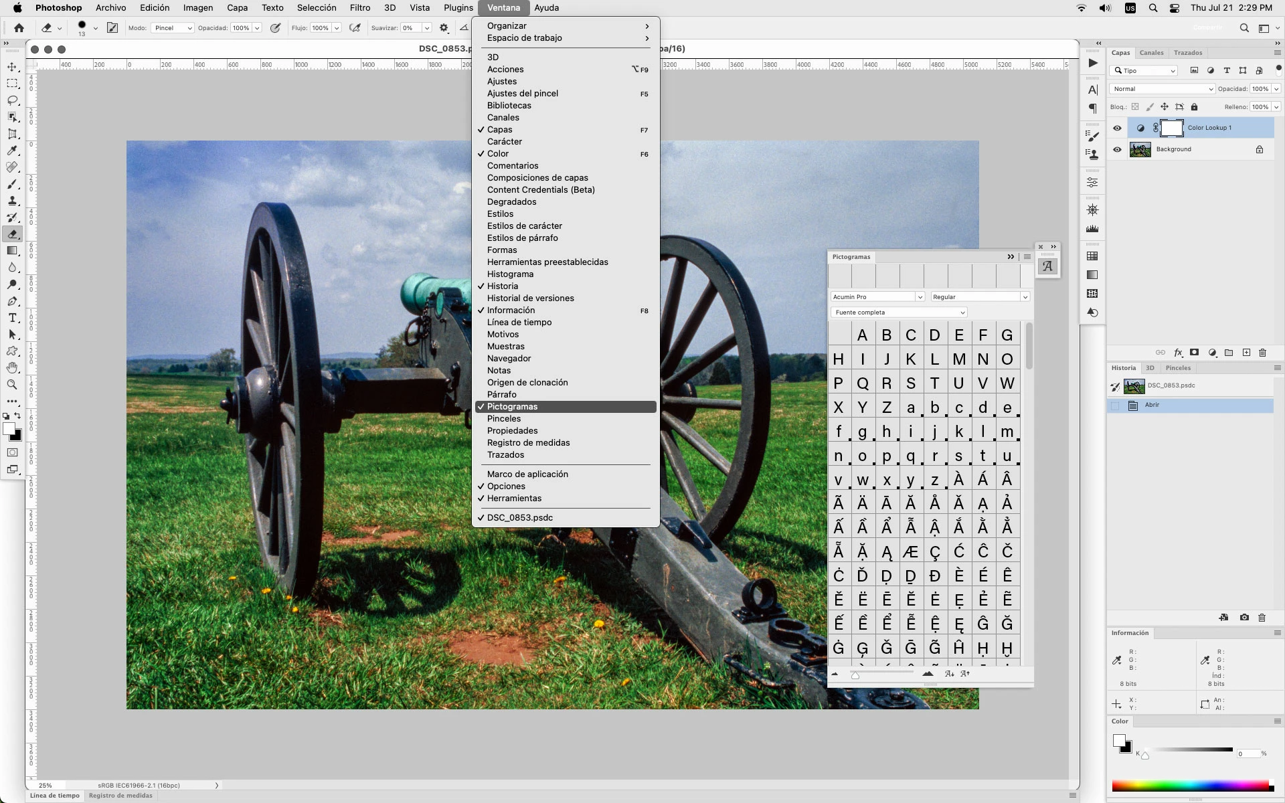Select the Move tool
The width and height of the screenshot is (1285, 803).
click(12, 67)
